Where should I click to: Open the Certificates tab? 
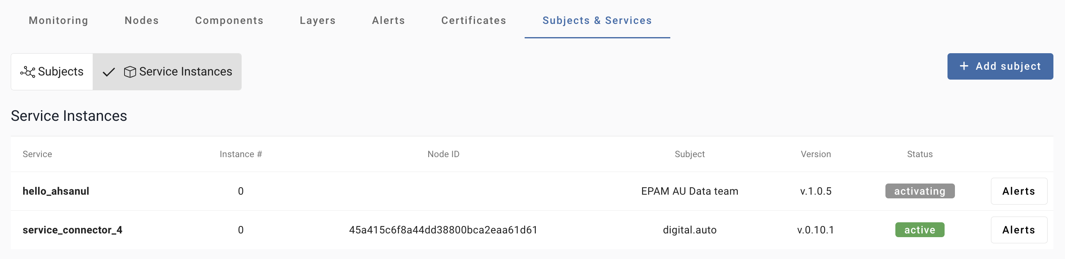[x=473, y=21]
